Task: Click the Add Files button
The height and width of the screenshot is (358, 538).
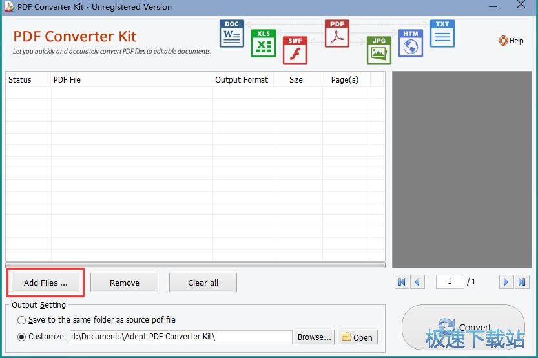Action: coord(46,283)
